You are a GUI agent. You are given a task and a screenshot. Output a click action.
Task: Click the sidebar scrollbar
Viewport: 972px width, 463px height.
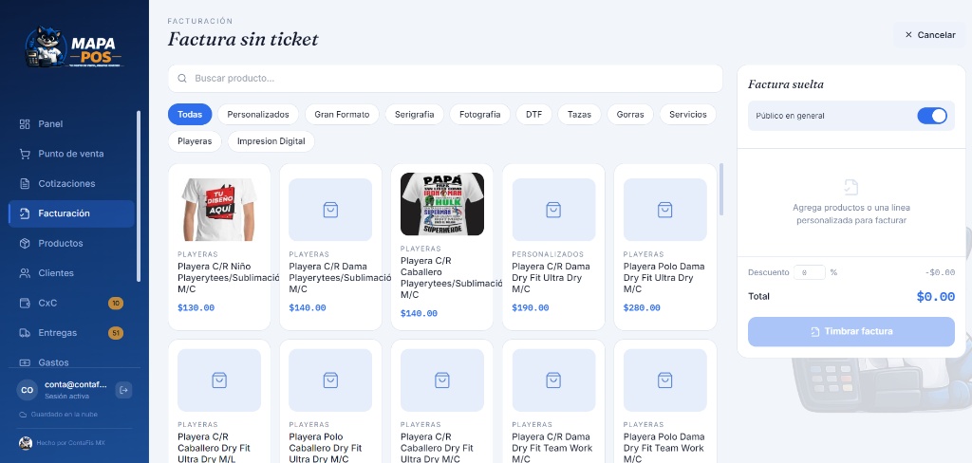139,195
